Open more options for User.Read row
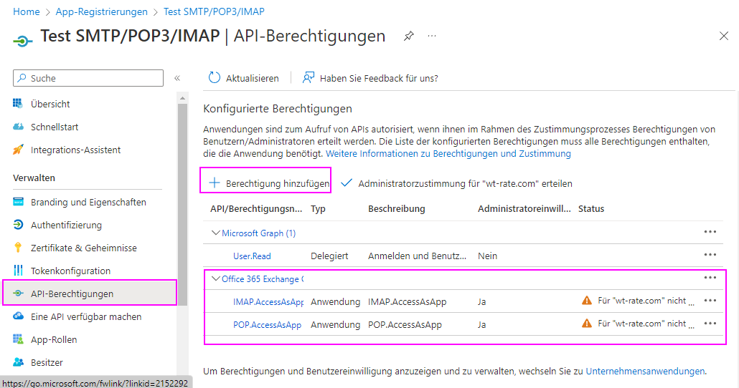Image resolution: width=739 pixels, height=388 pixels. [710, 255]
